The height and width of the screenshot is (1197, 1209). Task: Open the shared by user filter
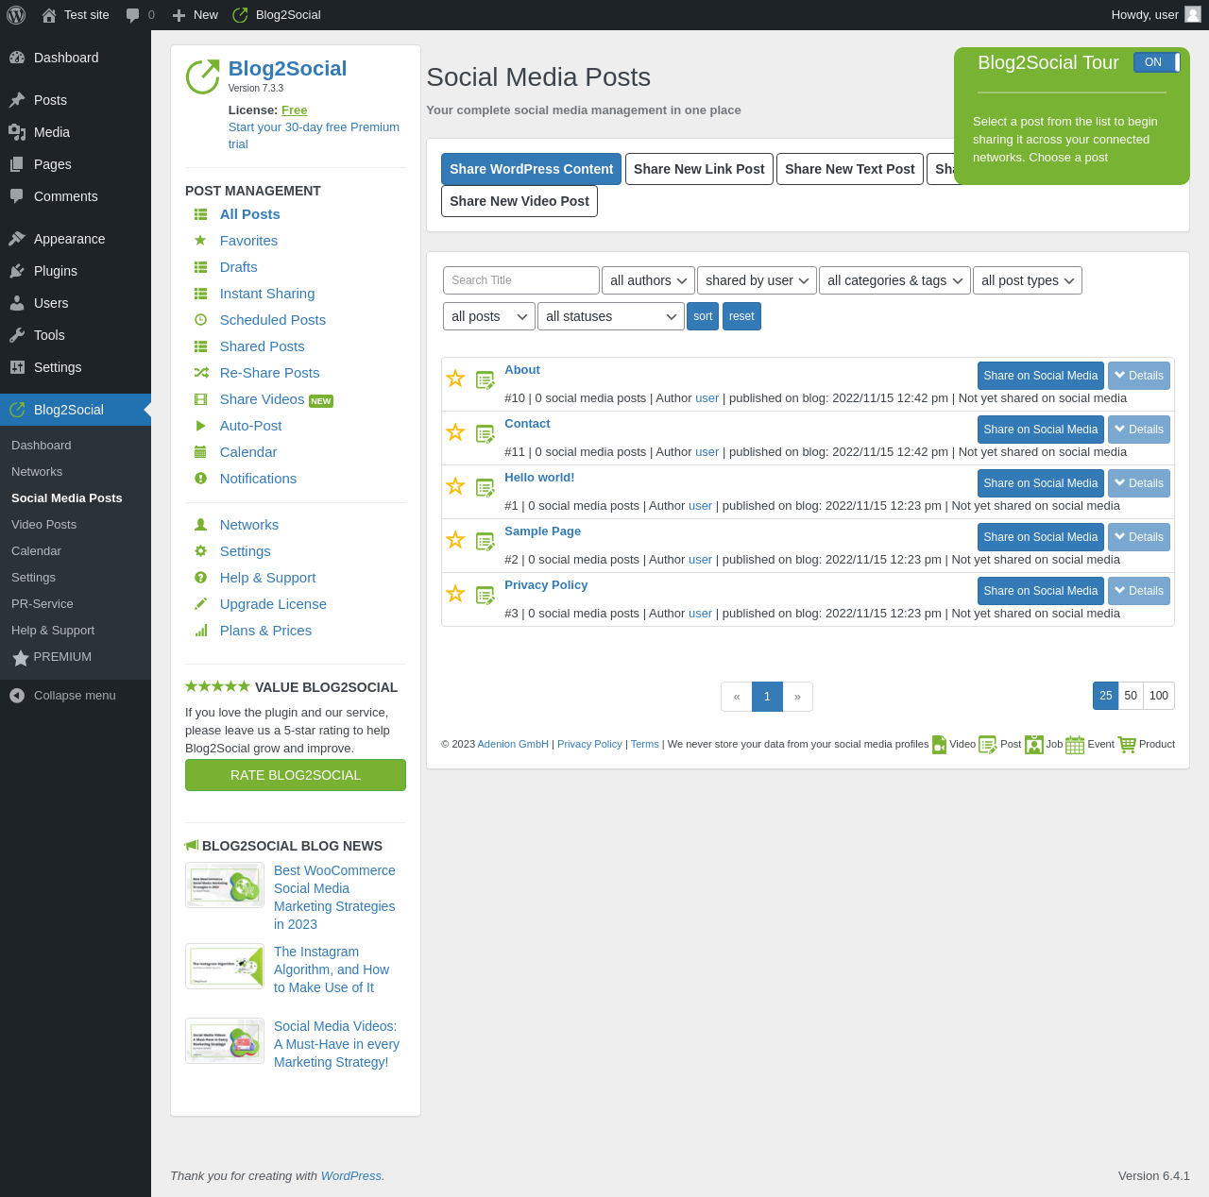pyautogui.click(x=758, y=280)
